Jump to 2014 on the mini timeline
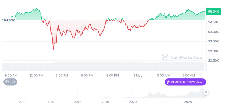225x105 pixels. click(x=50, y=102)
